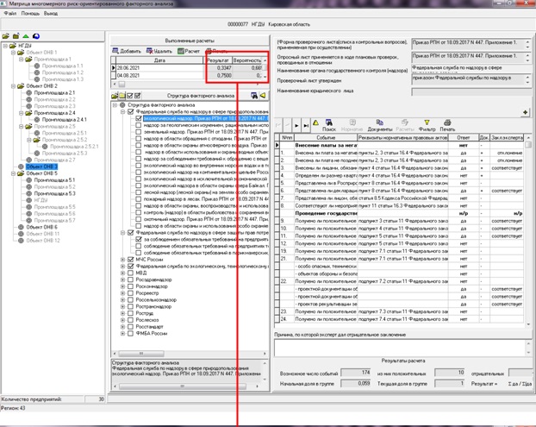Screen dimensions: 536x427
Task: Open the Файл menu
Action: [x=10, y=15]
